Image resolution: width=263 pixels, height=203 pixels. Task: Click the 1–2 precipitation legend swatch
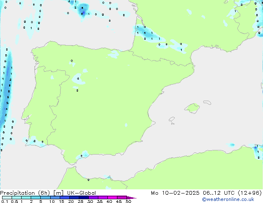tap(26, 198)
